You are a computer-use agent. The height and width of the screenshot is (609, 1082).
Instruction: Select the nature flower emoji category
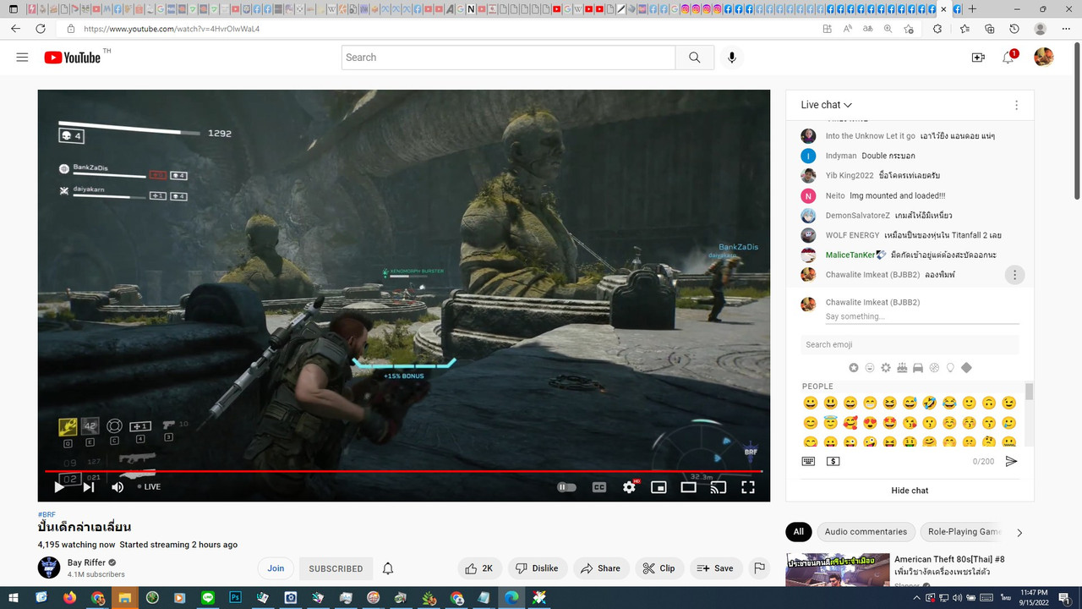click(x=886, y=368)
